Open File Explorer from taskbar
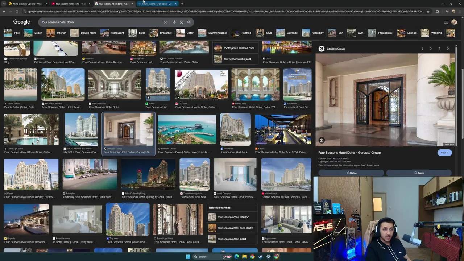464x261 pixels. (x=244, y=257)
